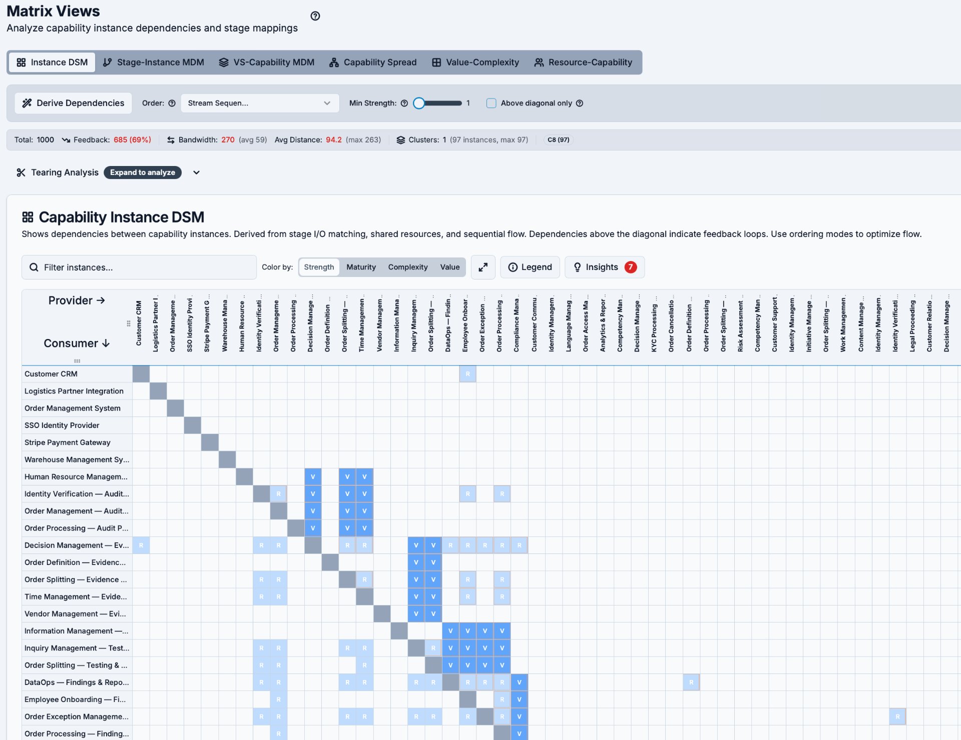Click first V cell in Order Definition row
This screenshot has width=961, height=740.
point(416,562)
